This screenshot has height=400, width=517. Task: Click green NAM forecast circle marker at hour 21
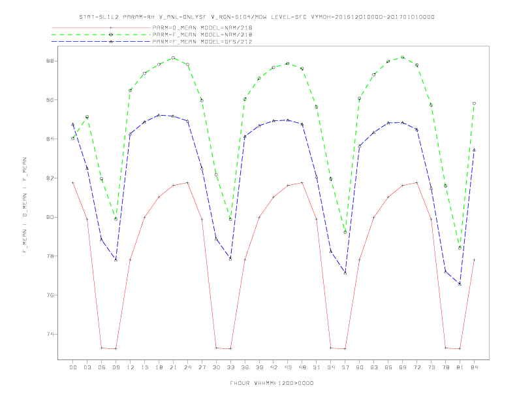pyautogui.click(x=173, y=58)
